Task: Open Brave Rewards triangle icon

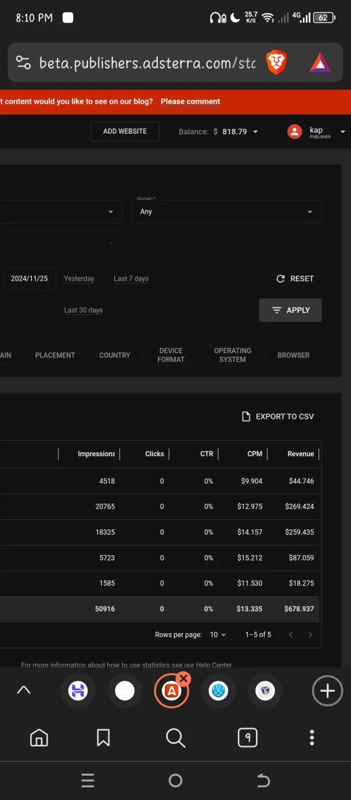Action: coord(320,62)
